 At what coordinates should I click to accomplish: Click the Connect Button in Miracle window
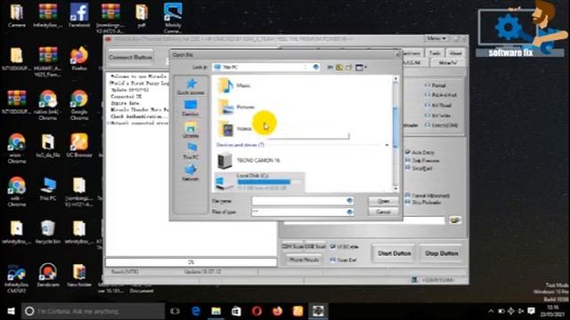(x=131, y=57)
